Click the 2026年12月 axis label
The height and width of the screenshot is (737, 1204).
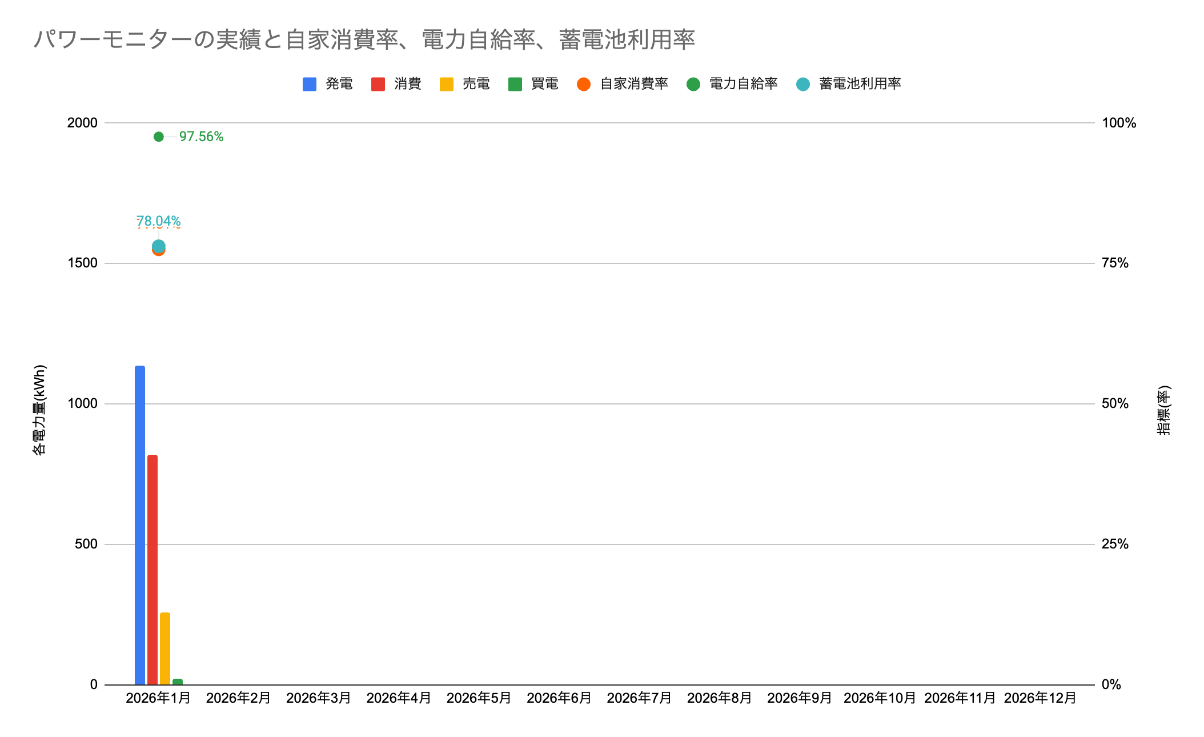tap(1040, 698)
